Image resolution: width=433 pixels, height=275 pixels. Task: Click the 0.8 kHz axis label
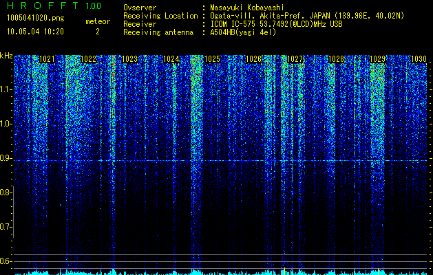click(6, 192)
